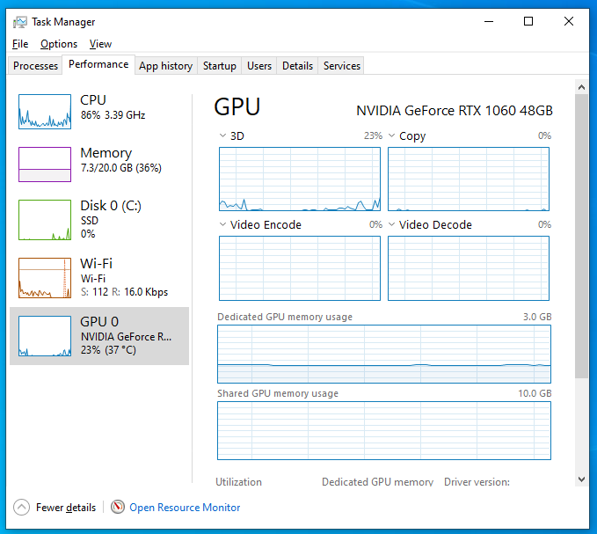Image resolution: width=597 pixels, height=534 pixels.
Task: Select the CPU mini graph thumbnail
Action: (45, 112)
